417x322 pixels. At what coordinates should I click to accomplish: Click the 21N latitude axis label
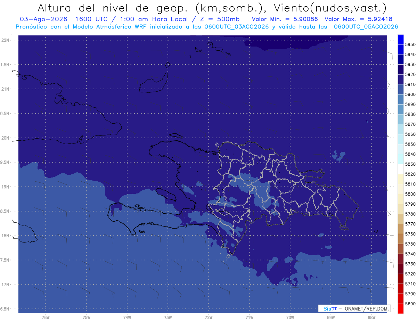(6, 89)
